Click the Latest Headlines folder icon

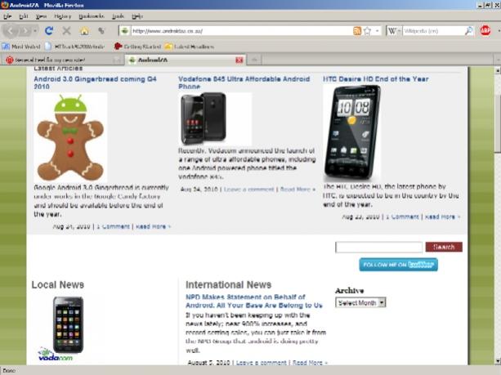coord(168,47)
